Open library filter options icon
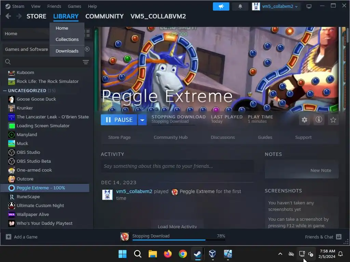350x262 pixels. 86,62
